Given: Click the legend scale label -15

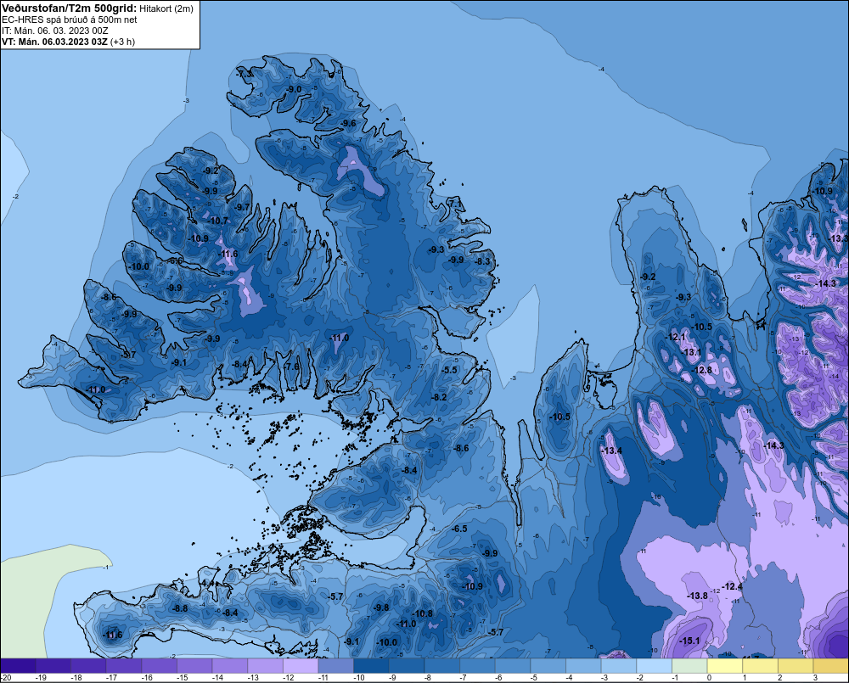Looking at the screenshot, I should click(182, 678).
